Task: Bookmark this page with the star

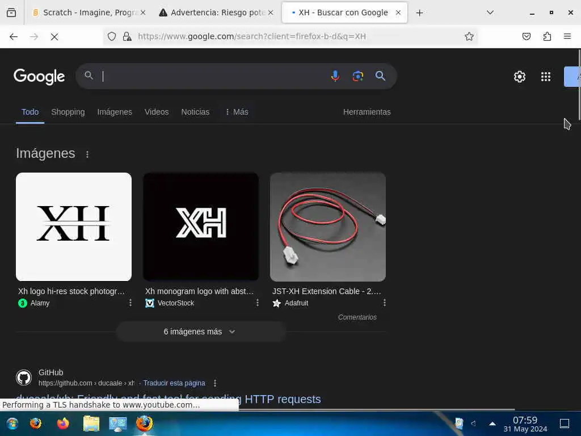Action: point(469,36)
